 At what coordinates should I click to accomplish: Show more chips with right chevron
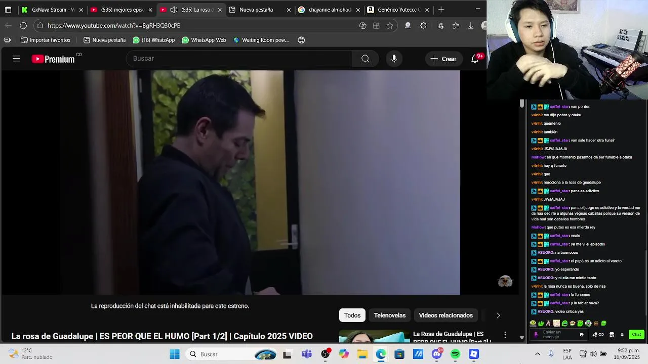(498, 315)
